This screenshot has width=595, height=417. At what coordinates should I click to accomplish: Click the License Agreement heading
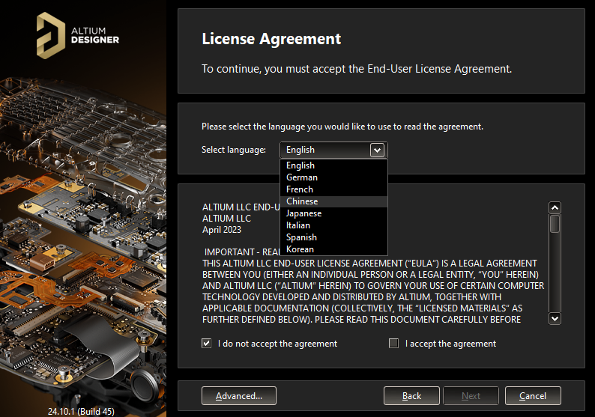(x=271, y=39)
